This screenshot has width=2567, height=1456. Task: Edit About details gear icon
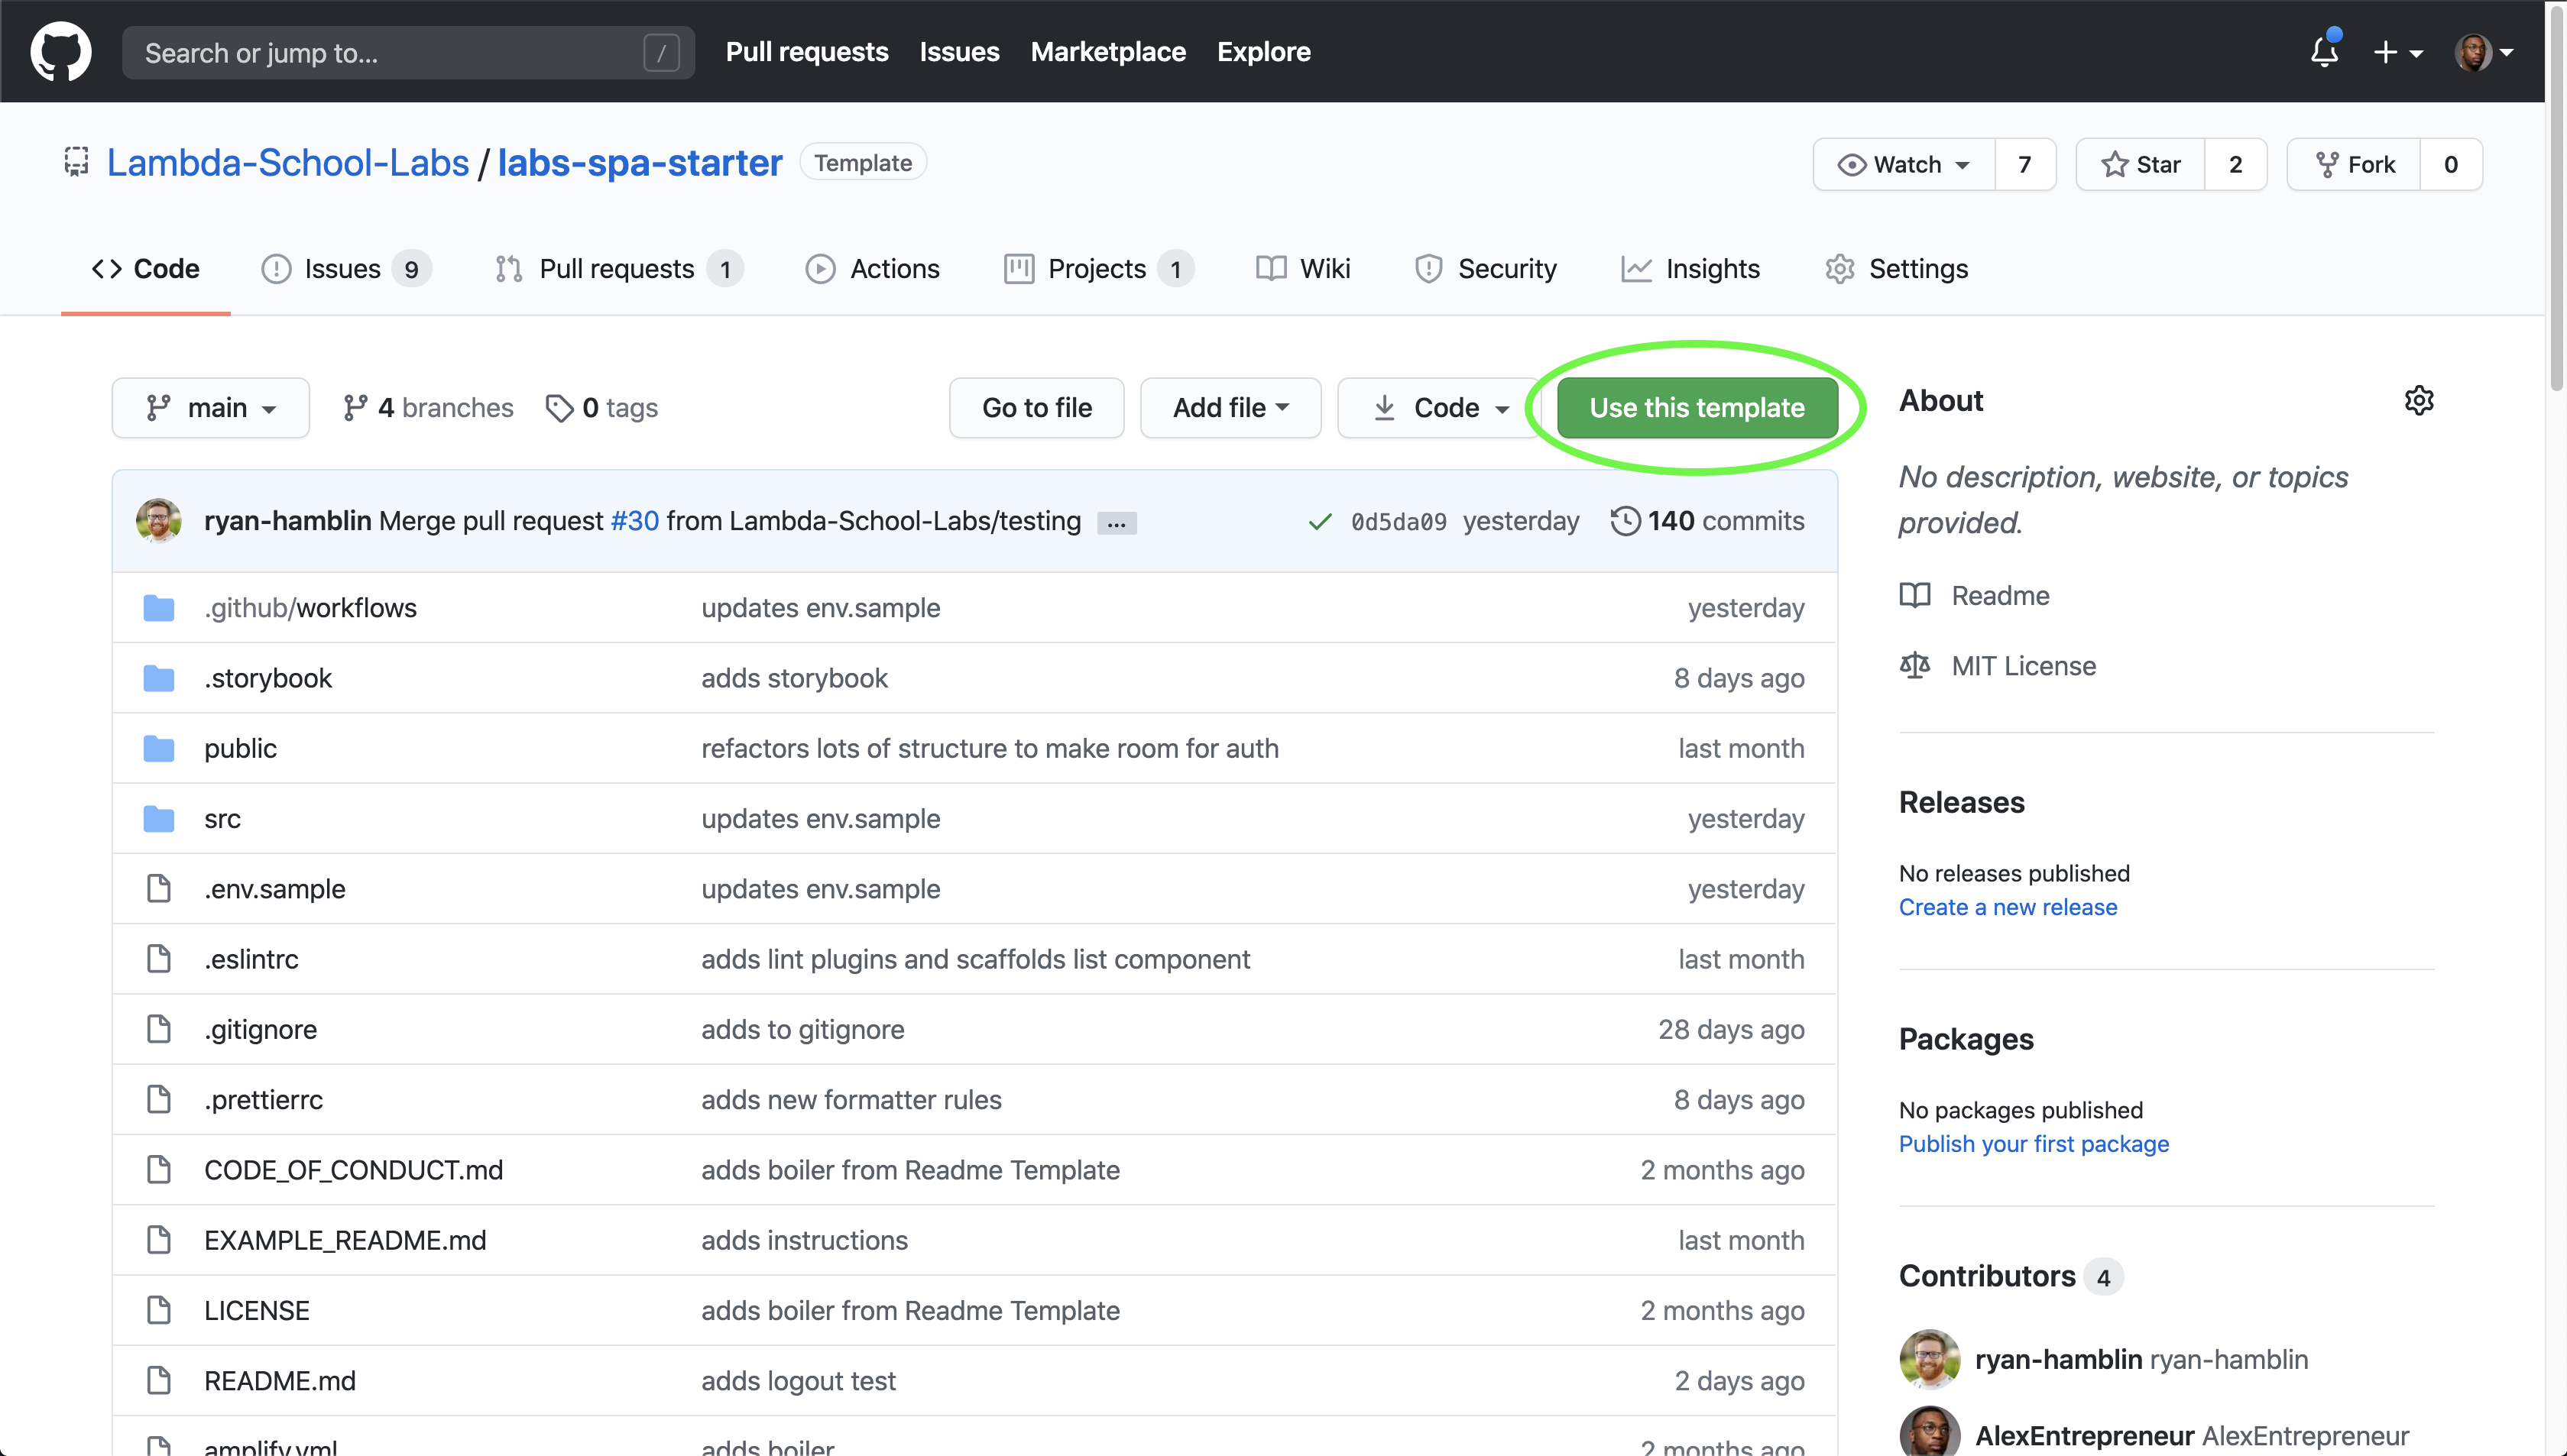click(x=2419, y=400)
